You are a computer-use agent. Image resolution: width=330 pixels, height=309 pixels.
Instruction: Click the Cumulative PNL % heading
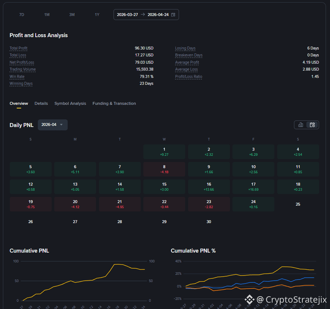(193, 251)
